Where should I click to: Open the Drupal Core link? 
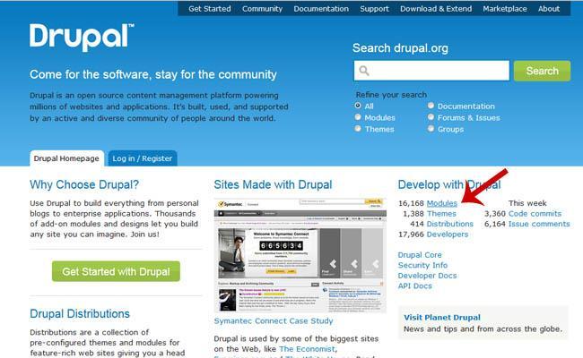click(x=420, y=255)
